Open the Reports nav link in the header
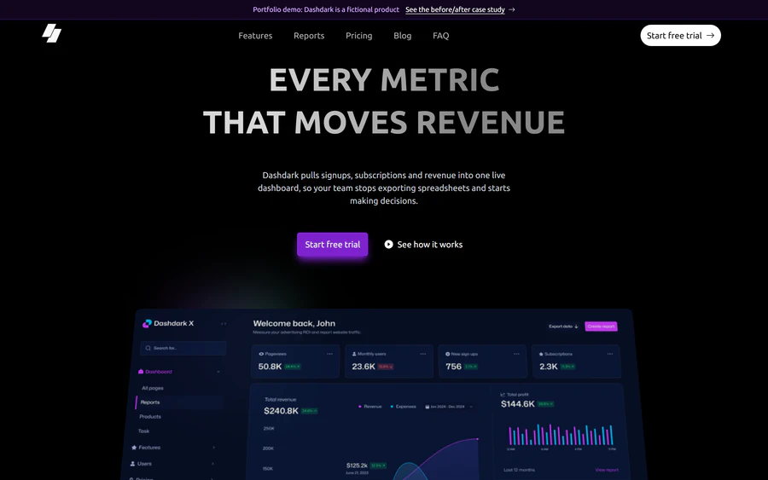The image size is (768, 480). (x=309, y=36)
